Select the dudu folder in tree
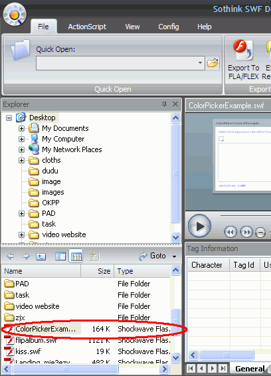The image size is (271, 376). click(50, 171)
